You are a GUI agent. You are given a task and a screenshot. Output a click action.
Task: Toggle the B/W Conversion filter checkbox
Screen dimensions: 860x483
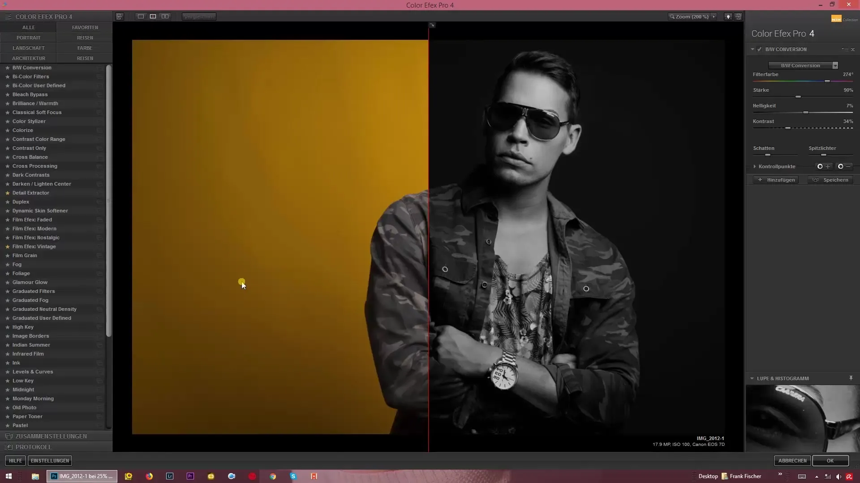(760, 49)
